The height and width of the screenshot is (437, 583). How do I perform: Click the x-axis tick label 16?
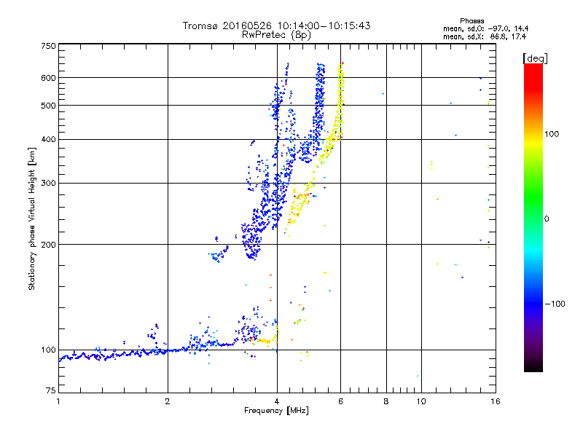click(x=496, y=401)
